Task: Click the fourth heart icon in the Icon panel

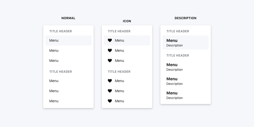Action: (x=110, y=81)
